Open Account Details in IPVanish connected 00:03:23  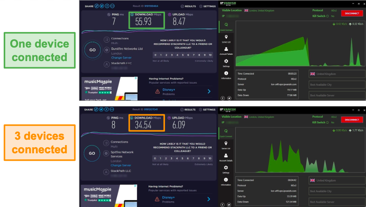[226, 51]
